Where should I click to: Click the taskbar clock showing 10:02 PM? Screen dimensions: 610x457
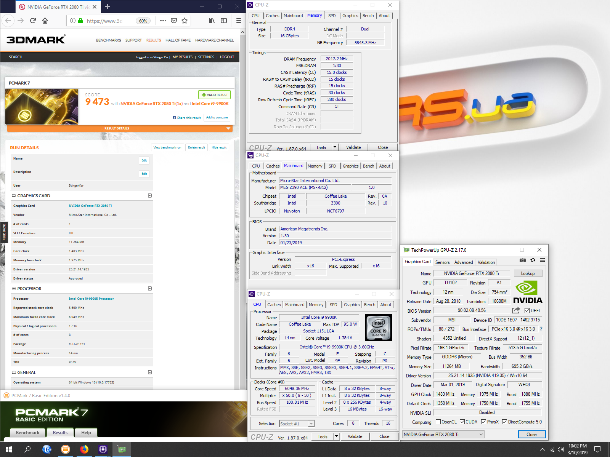(578, 449)
